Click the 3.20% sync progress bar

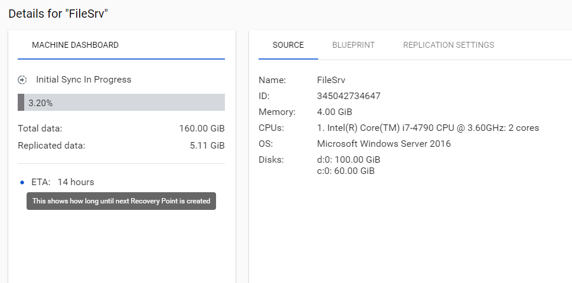[121, 103]
